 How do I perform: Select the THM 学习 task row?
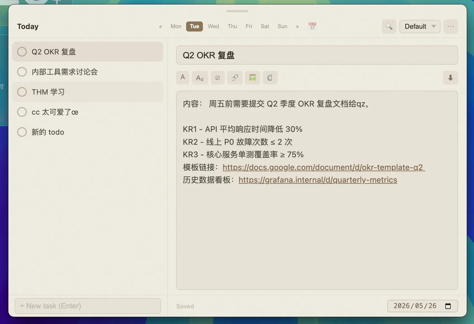pos(87,92)
